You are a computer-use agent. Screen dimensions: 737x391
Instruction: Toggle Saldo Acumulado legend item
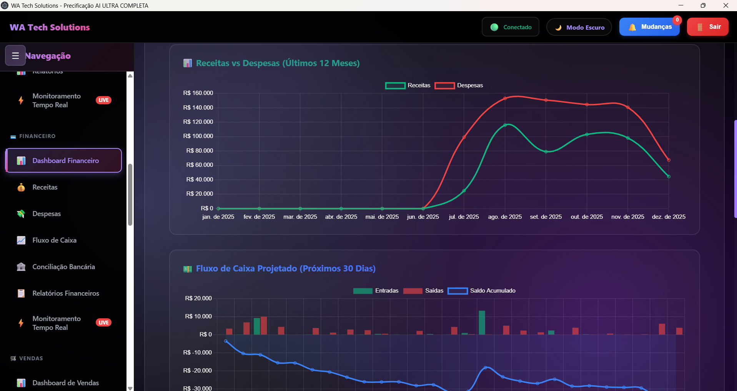(482, 291)
